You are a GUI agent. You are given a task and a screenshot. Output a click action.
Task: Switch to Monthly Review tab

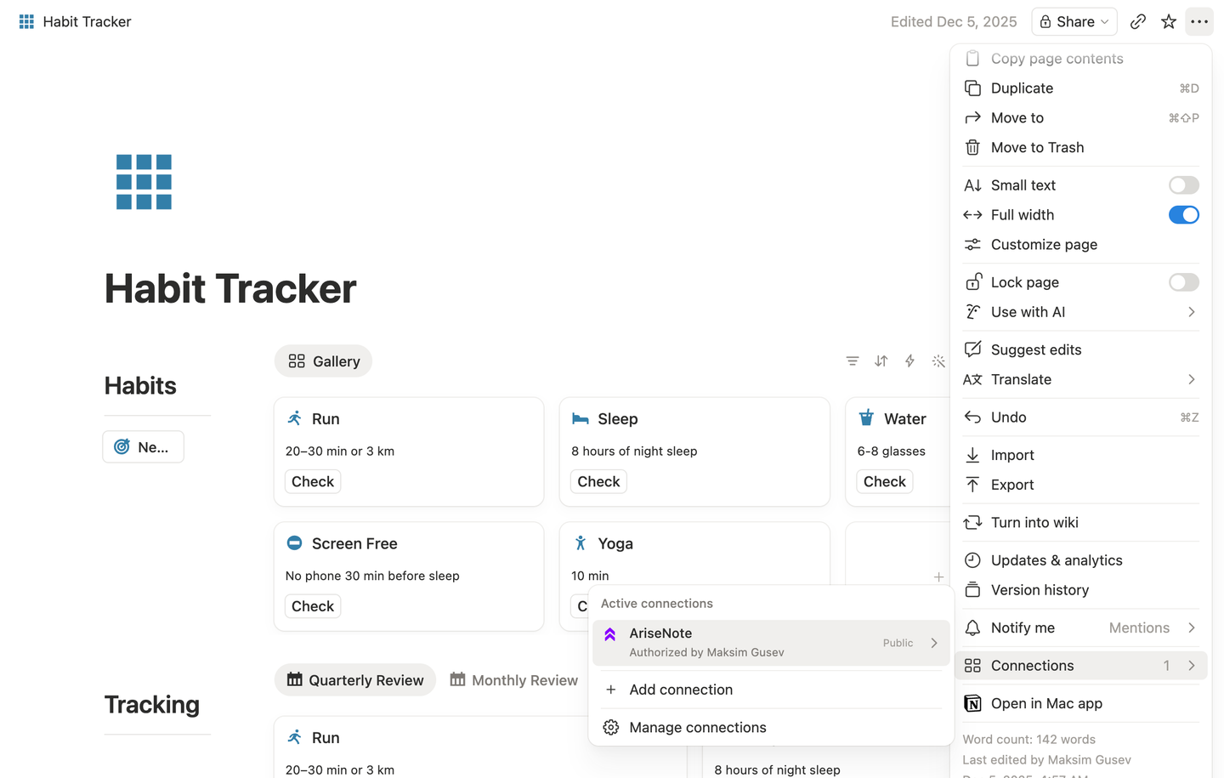(x=513, y=680)
